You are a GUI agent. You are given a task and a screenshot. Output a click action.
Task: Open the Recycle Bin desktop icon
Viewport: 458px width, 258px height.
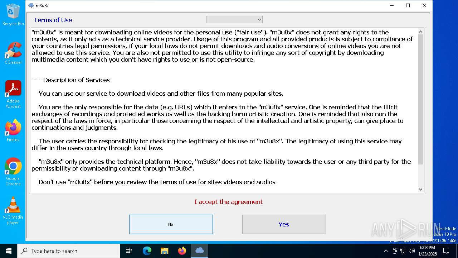click(13, 15)
